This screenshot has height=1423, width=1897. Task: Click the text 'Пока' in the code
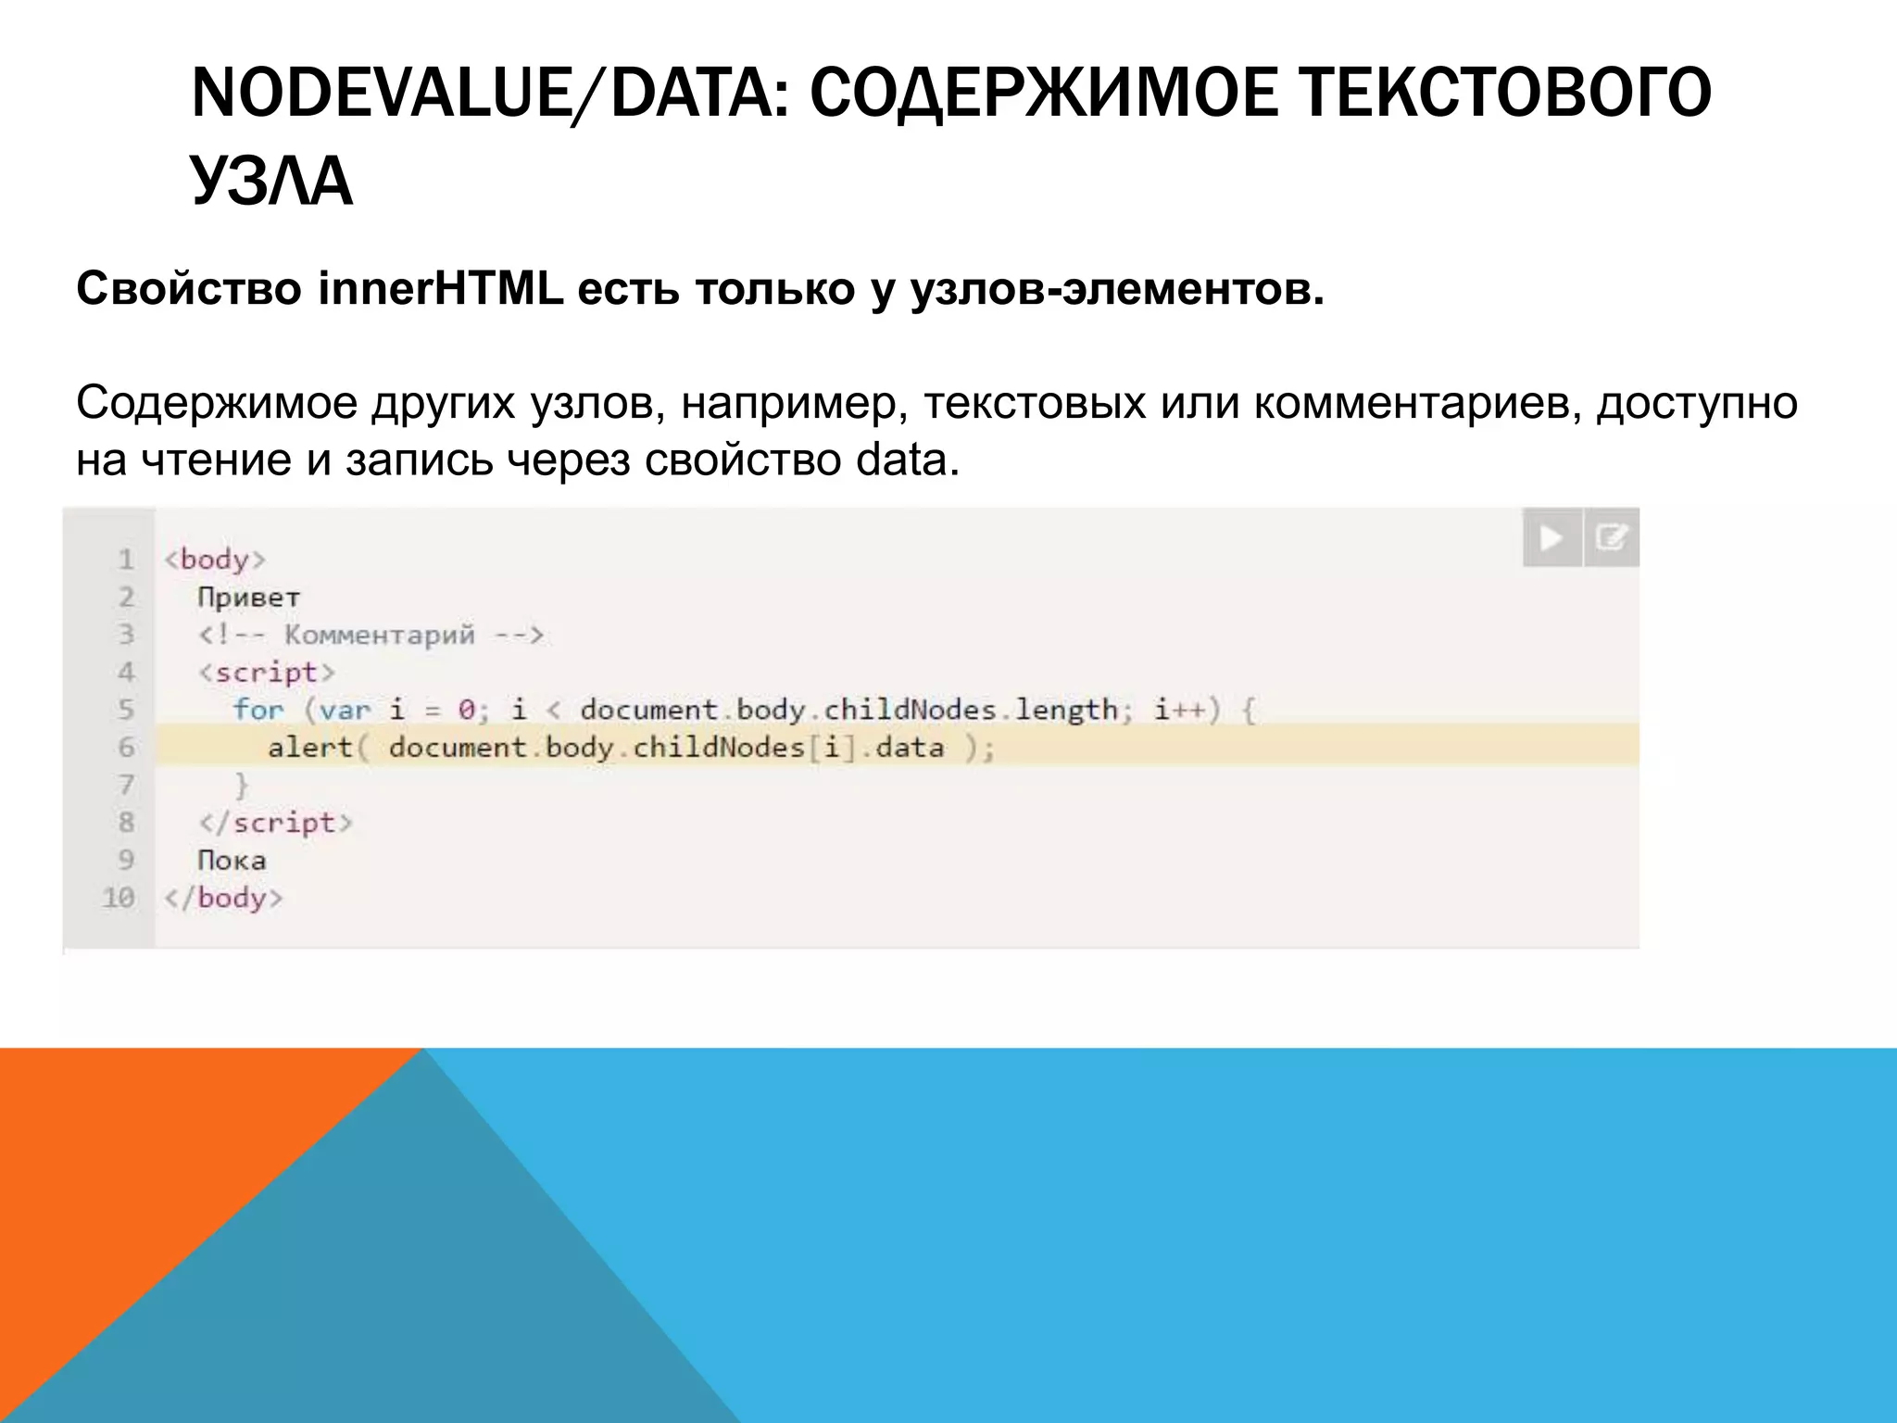232,861
